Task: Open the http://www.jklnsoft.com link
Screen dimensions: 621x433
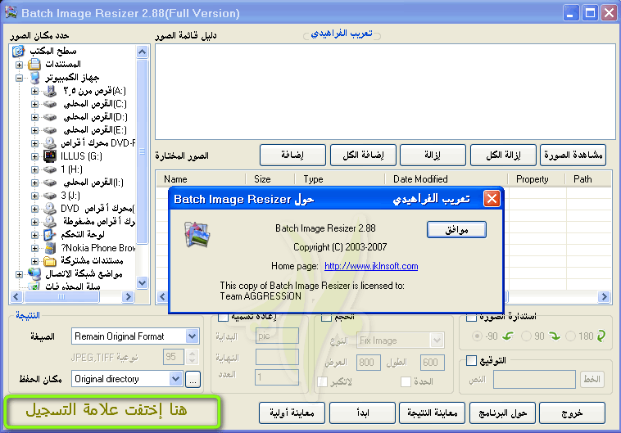Action: click(x=371, y=266)
